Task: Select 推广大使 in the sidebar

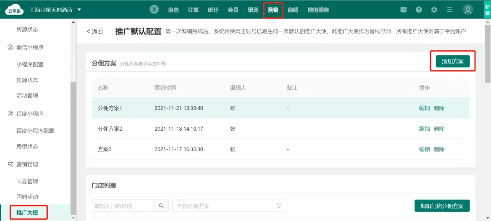Action: click(27, 212)
